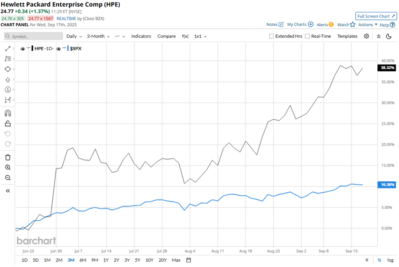Open the Templates menu
Image resolution: width=399 pixels, height=267 pixels.
click(x=347, y=37)
